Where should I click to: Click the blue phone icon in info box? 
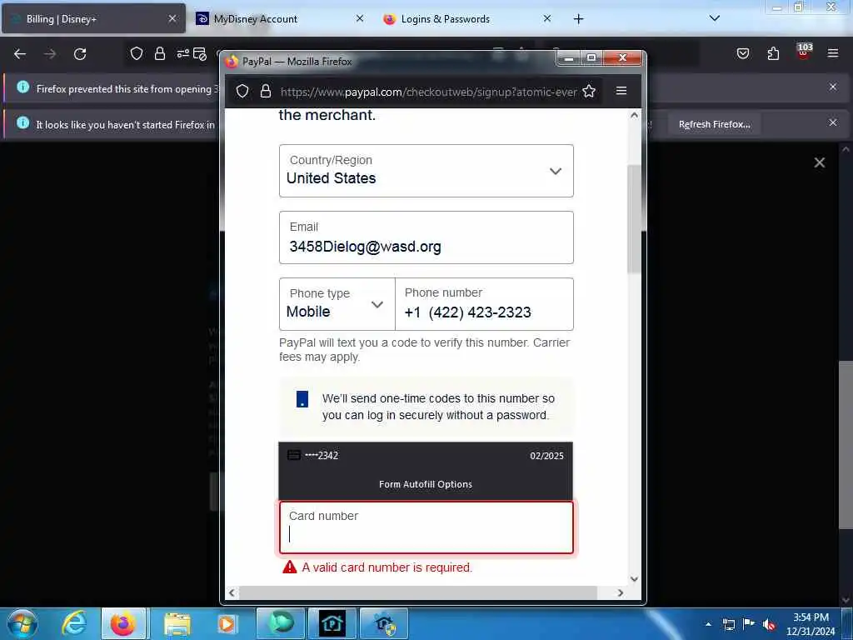coord(302,399)
